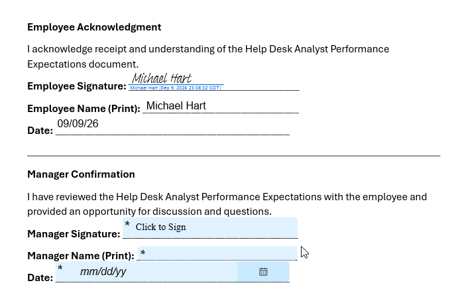Click the asterisk in manager date field

point(60,268)
